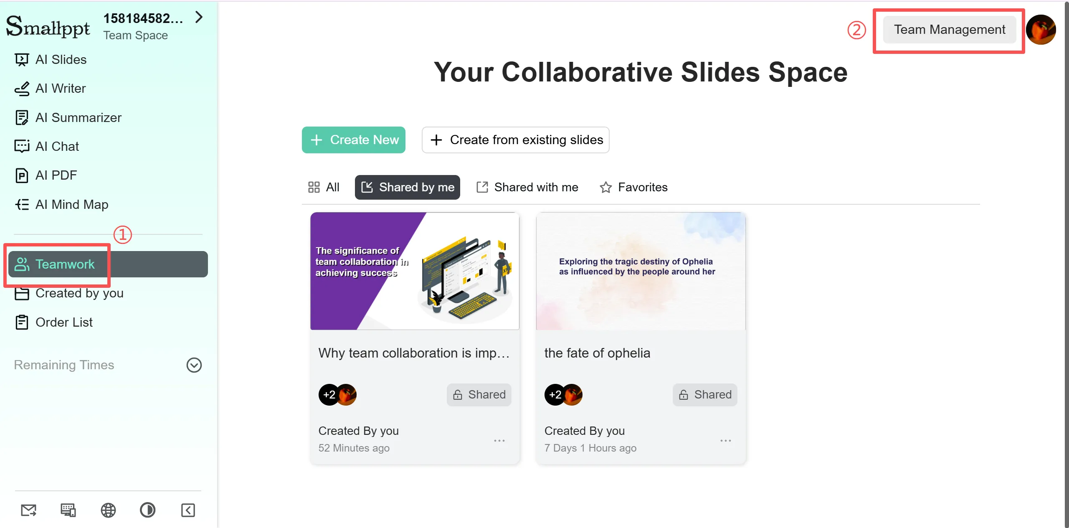Open more options for team collaboration slide

[x=499, y=441]
